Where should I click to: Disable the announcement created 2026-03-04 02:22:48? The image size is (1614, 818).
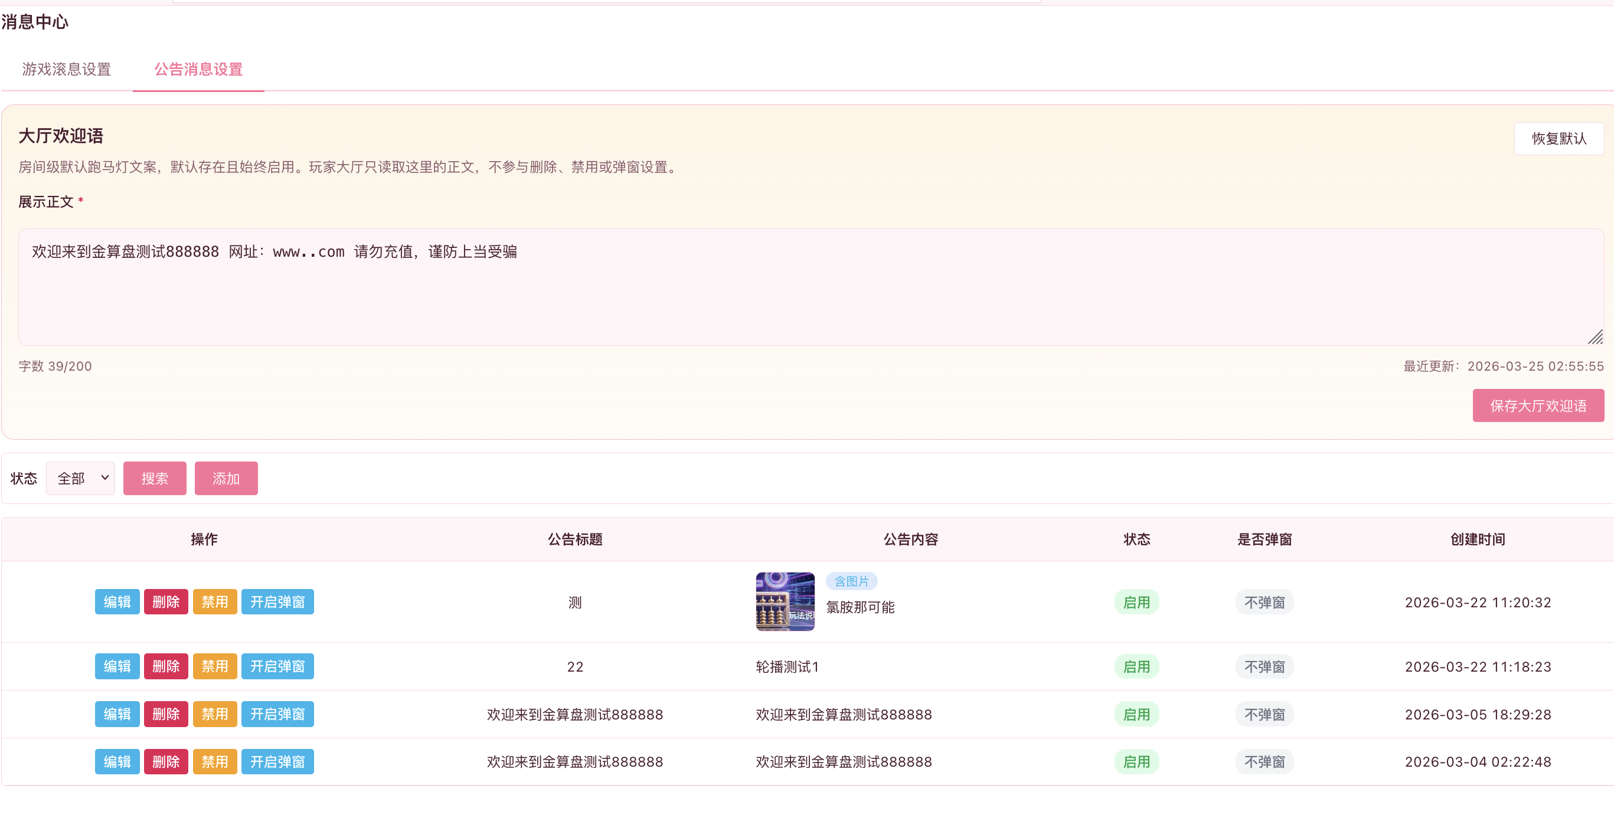click(215, 761)
